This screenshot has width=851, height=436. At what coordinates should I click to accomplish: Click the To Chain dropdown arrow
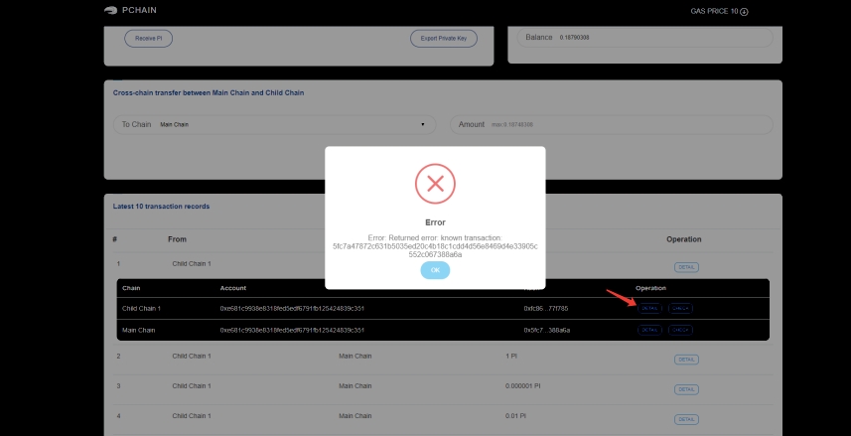(x=423, y=124)
